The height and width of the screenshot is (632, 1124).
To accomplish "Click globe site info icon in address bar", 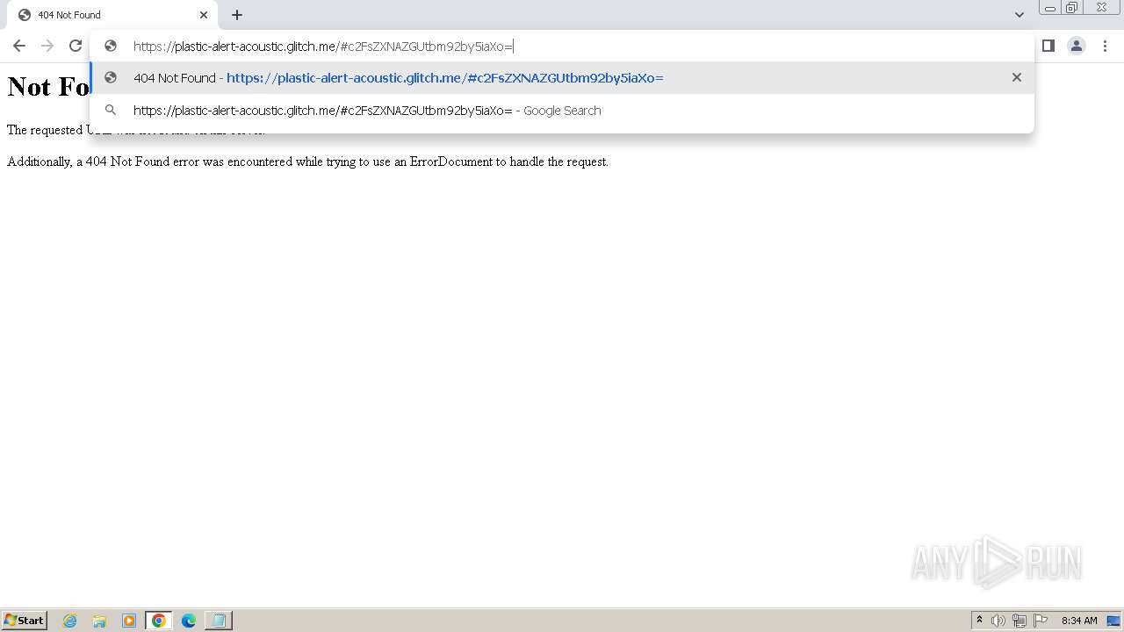I will 111,47.
